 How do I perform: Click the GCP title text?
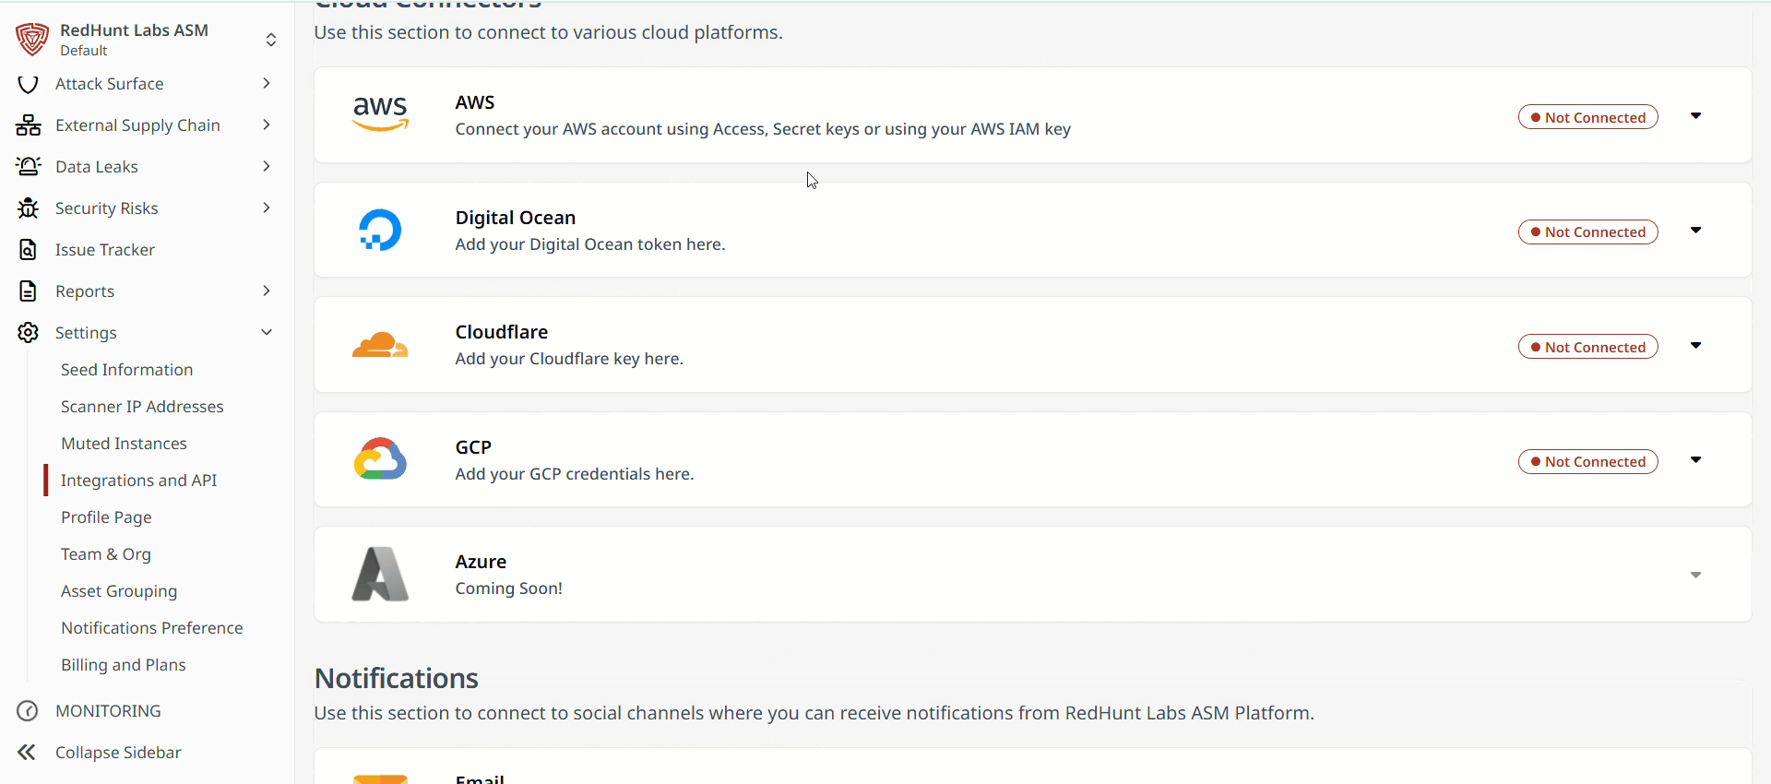point(473,447)
